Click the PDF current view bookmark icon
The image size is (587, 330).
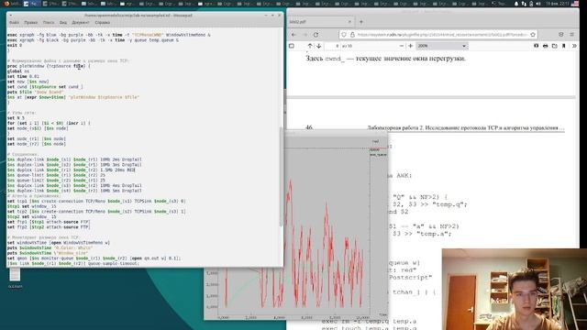pyautogui.click(x=564, y=46)
